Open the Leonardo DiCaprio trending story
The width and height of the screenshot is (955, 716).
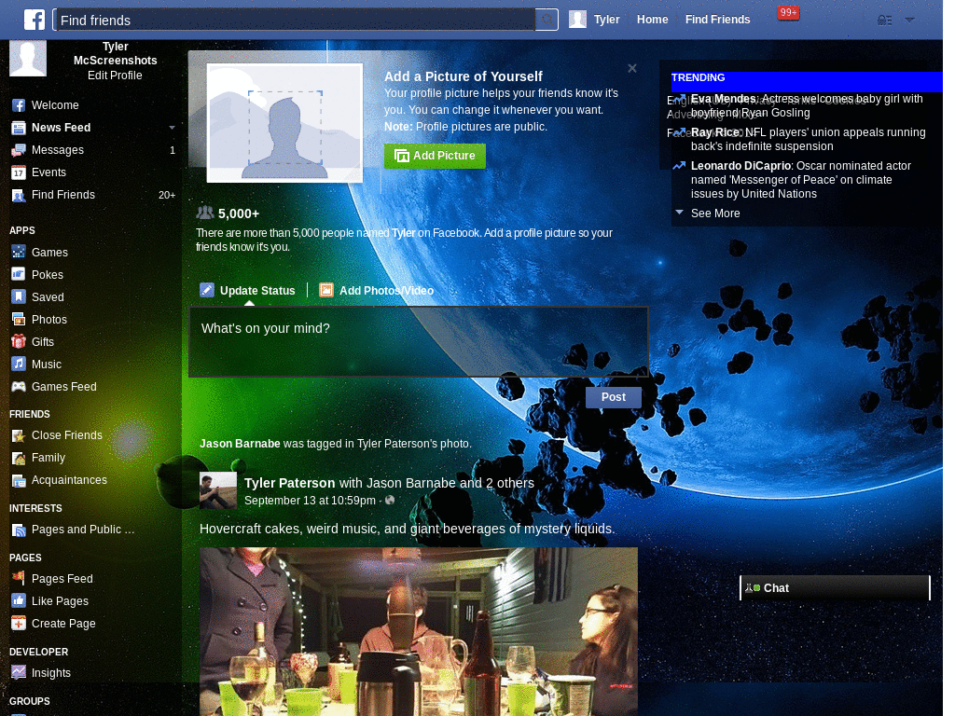pos(801,180)
